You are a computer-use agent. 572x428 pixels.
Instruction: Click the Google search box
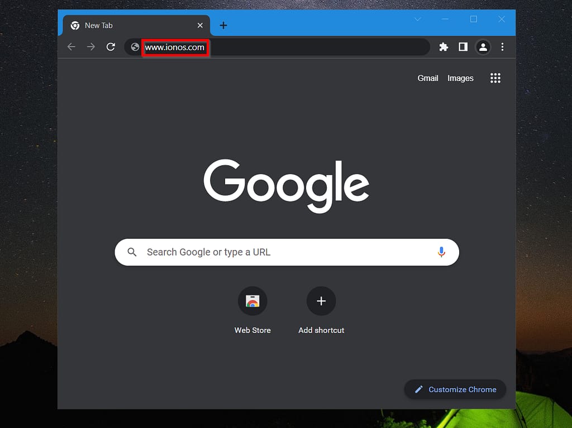point(287,252)
